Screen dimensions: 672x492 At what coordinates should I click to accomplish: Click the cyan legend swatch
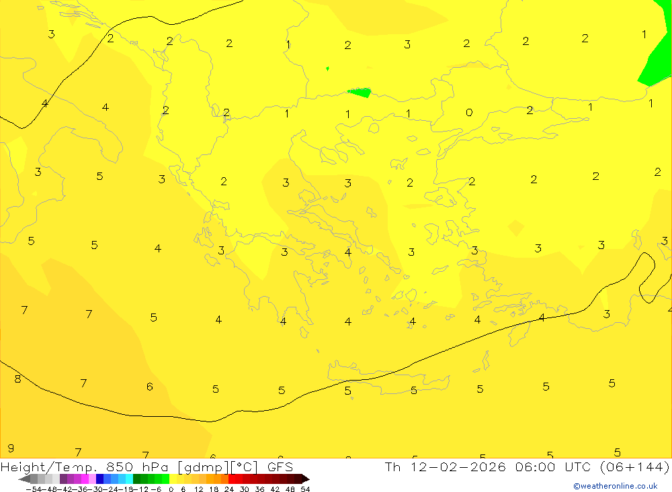pos(129,479)
